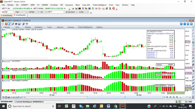Open the chart Options menu
The width and height of the screenshot is (195, 109).
[x=99, y=27]
